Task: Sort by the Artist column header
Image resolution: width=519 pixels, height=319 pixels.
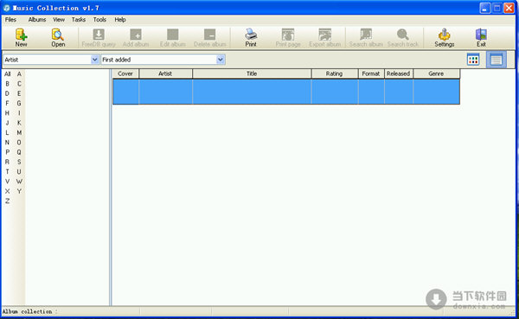Action: [165, 73]
